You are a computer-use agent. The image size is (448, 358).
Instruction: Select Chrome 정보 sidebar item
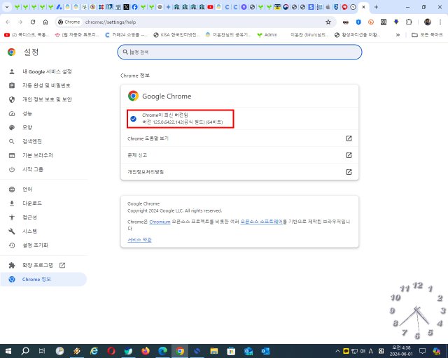coord(43,279)
